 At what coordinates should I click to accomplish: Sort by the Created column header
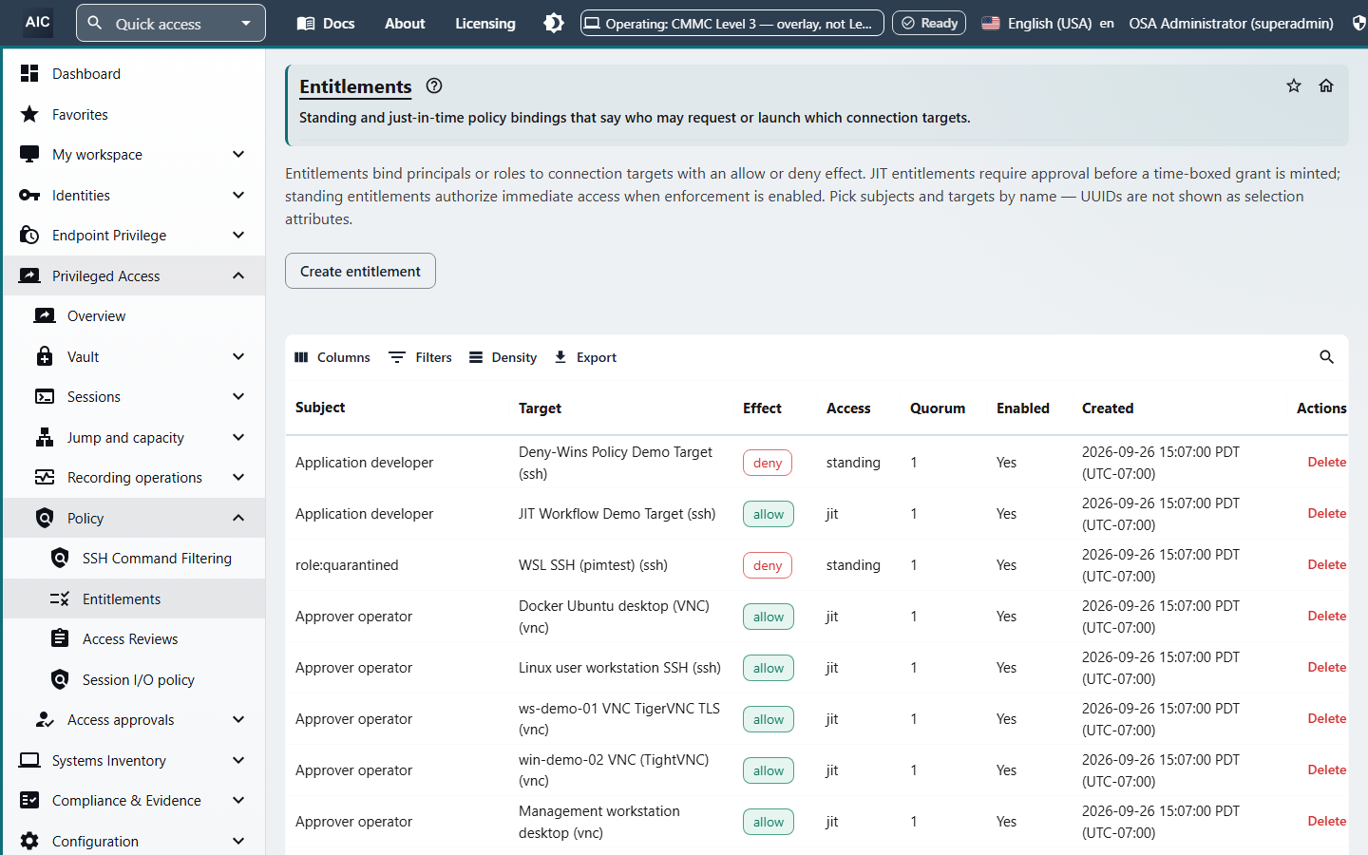[1108, 408]
